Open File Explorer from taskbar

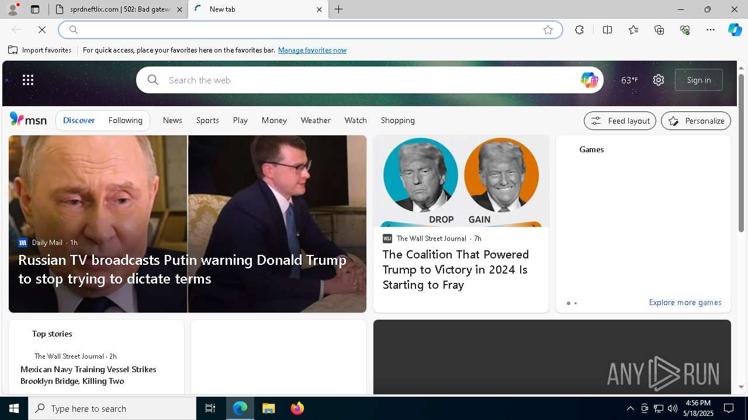click(269, 408)
